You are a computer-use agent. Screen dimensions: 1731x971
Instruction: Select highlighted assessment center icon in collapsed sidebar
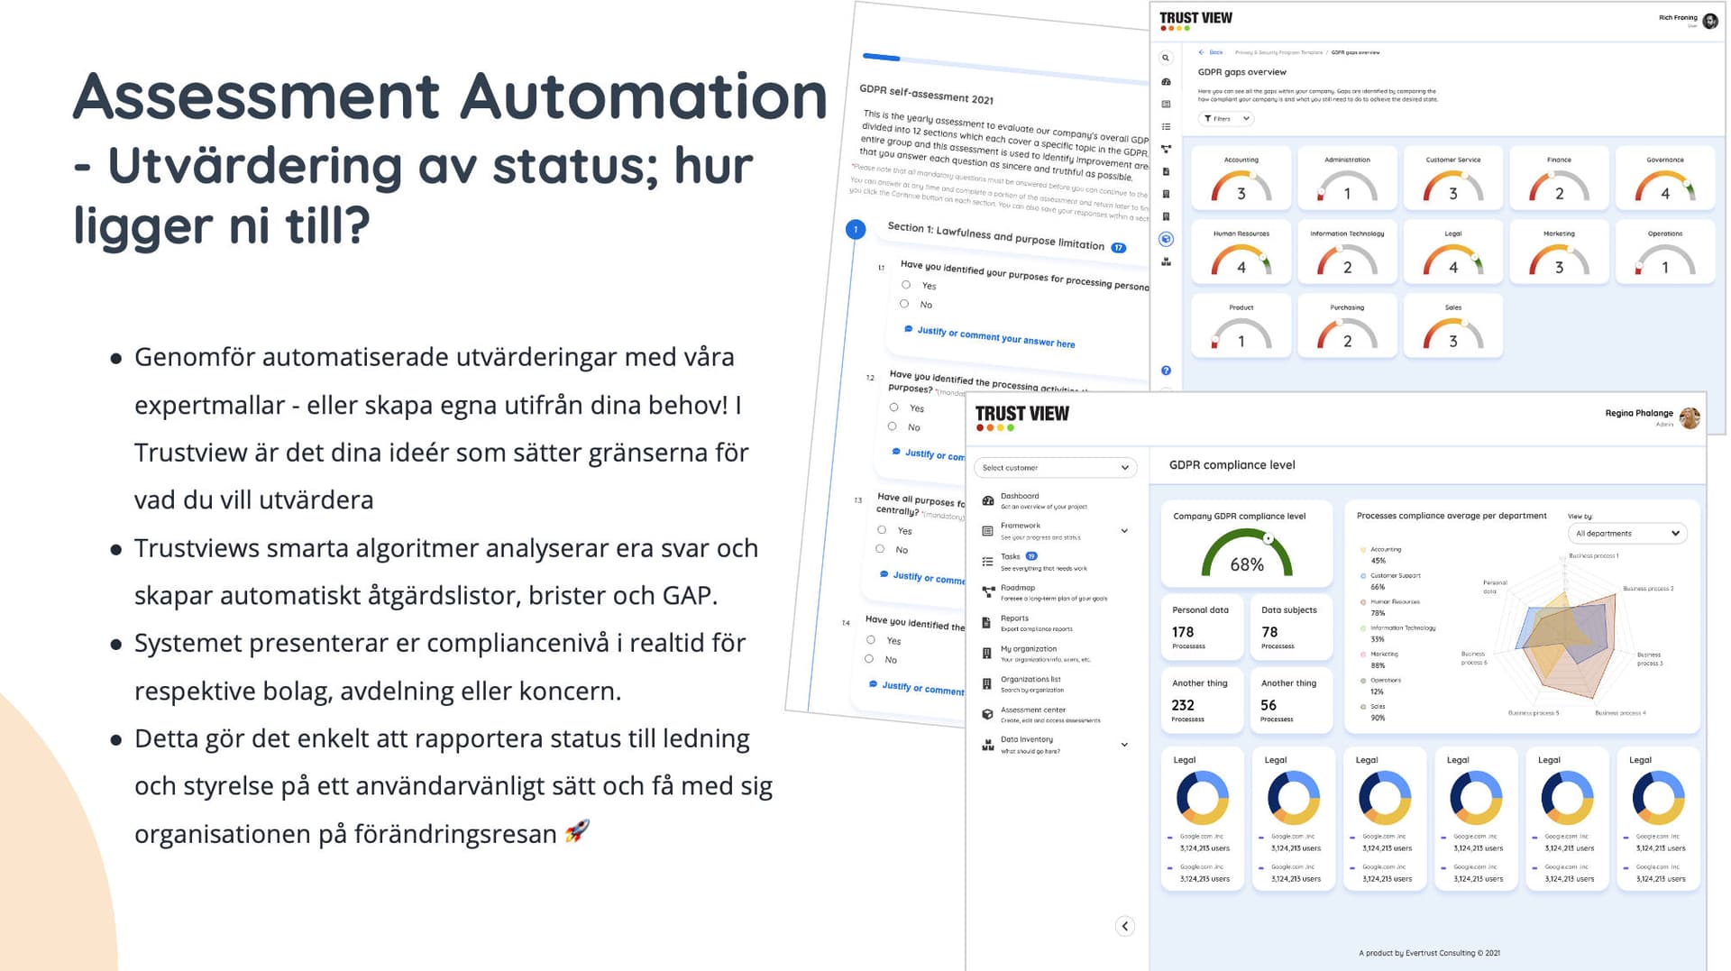pyautogui.click(x=1166, y=239)
